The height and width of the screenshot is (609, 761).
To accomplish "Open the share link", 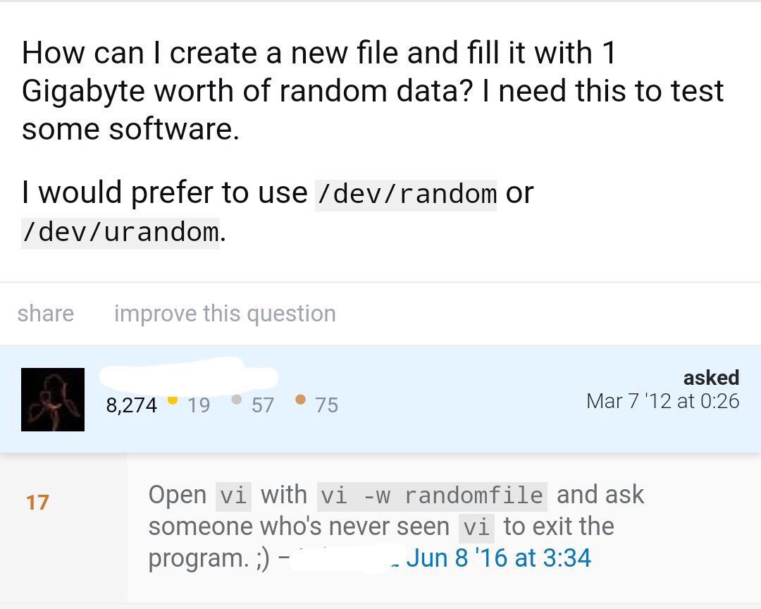I will tap(45, 313).
